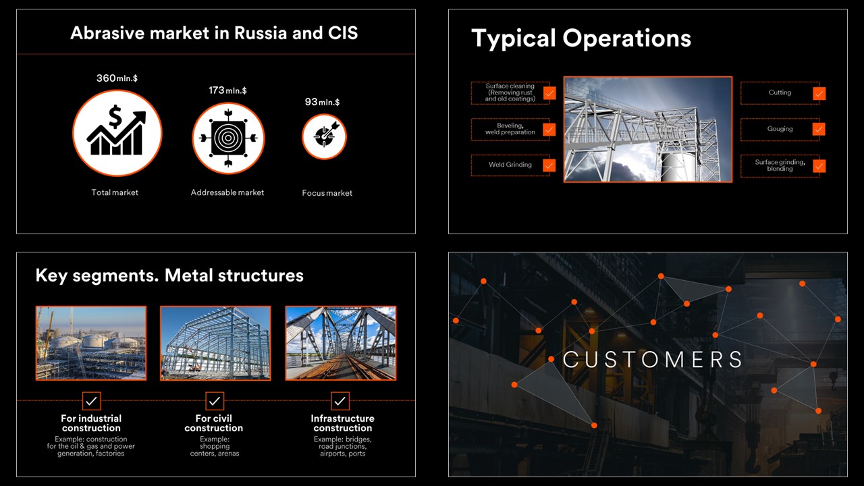Select the 'Surface cleaning' operation text

(x=510, y=92)
